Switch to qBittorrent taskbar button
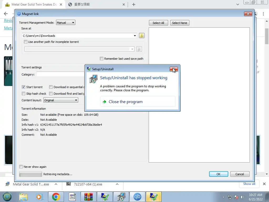The height and width of the screenshot is (202, 269). 137,197
